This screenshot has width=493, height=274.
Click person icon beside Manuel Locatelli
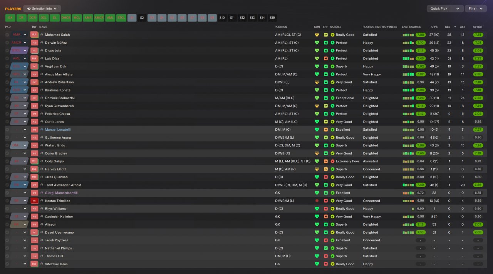pyautogui.click(x=42, y=130)
